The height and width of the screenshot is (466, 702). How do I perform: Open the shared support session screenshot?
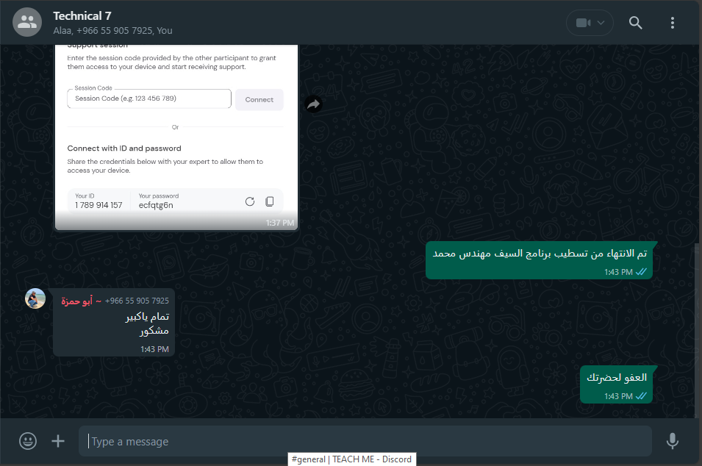(x=176, y=137)
